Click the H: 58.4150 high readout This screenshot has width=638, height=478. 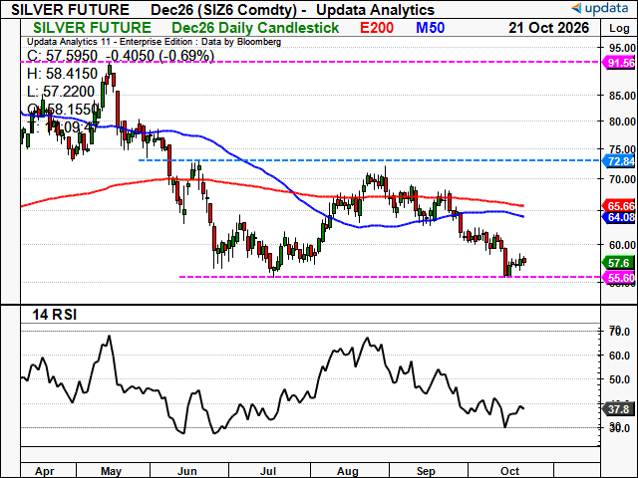tap(62, 74)
